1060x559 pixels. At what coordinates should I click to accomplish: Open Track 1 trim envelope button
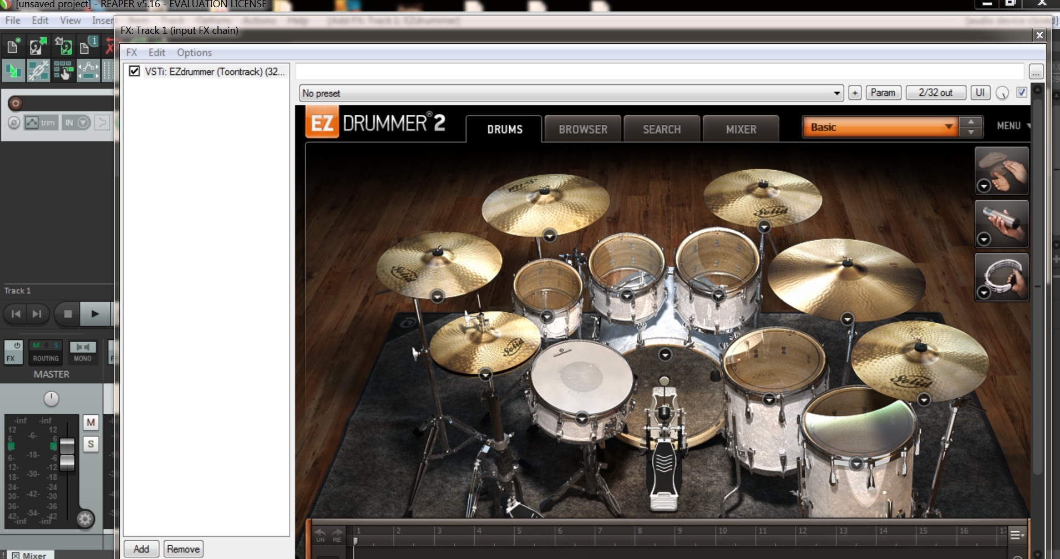click(40, 123)
